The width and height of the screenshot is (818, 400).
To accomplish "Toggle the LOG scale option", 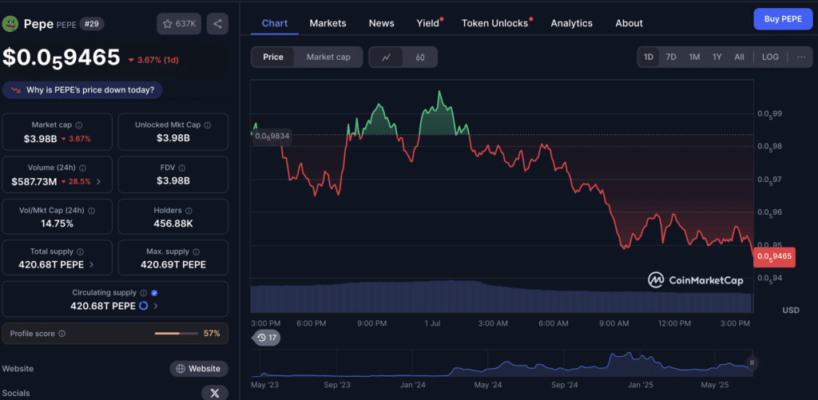I will tap(770, 57).
